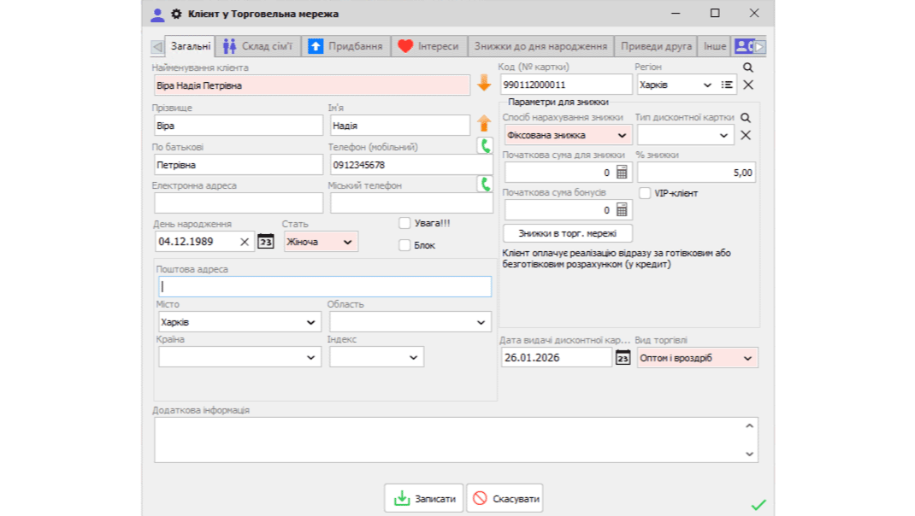Open the Приведи друга tab

click(656, 46)
